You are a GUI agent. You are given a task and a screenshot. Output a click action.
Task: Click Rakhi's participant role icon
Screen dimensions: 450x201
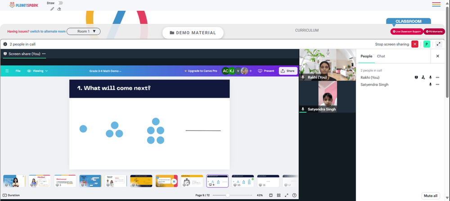pyautogui.click(x=423, y=77)
